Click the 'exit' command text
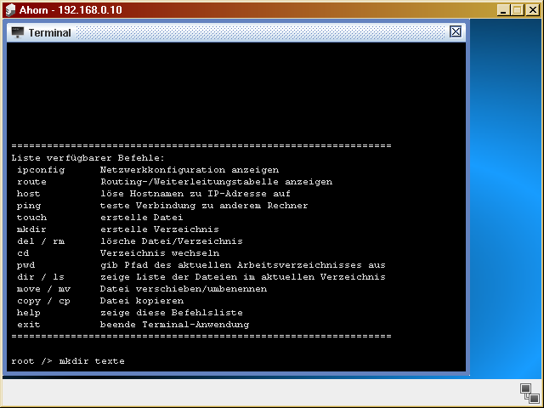This screenshot has height=408, width=544. point(28,325)
